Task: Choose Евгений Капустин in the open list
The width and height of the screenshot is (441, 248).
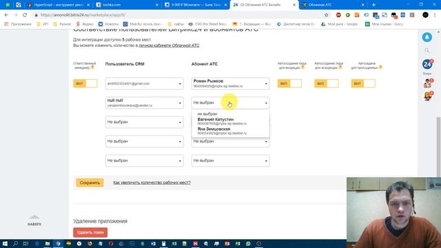Action: pos(231,121)
